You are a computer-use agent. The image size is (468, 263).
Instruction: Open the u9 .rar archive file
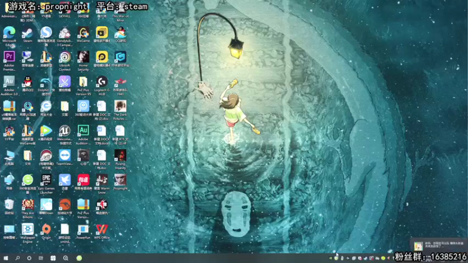[9, 110]
